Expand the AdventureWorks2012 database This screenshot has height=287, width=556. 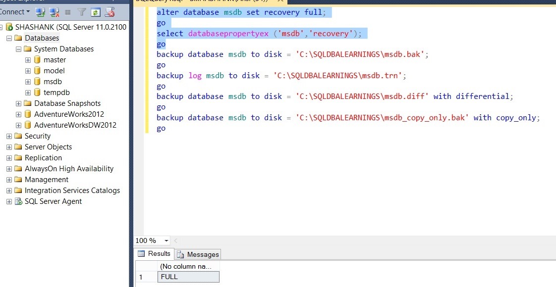click(x=18, y=115)
